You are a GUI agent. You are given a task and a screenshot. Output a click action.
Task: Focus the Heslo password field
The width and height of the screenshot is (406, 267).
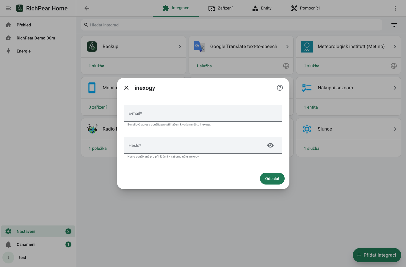(203, 145)
